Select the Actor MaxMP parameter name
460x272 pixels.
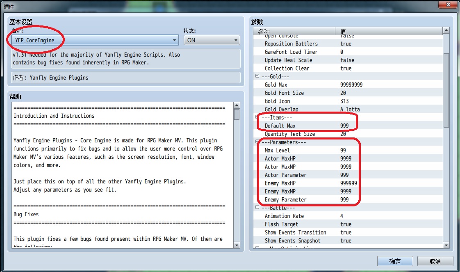click(280, 167)
